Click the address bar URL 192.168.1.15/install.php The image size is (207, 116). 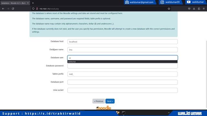(49, 9)
